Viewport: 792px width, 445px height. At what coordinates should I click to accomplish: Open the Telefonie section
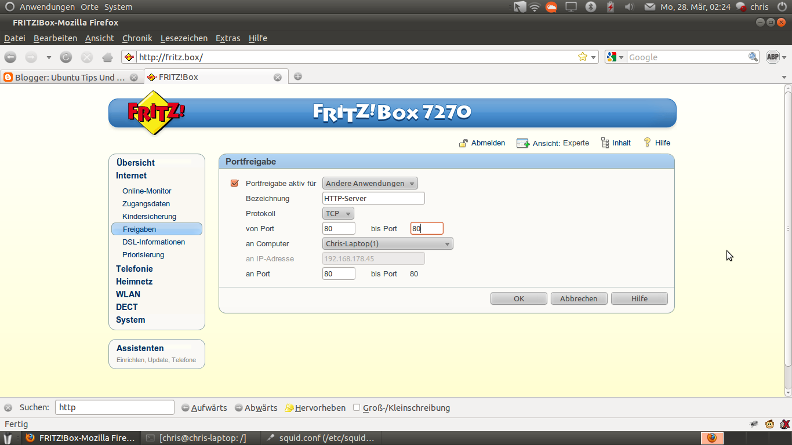point(135,269)
